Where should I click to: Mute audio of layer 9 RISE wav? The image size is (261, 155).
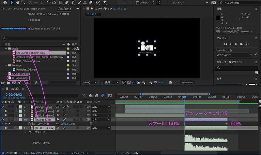pyautogui.click(x=6, y=115)
